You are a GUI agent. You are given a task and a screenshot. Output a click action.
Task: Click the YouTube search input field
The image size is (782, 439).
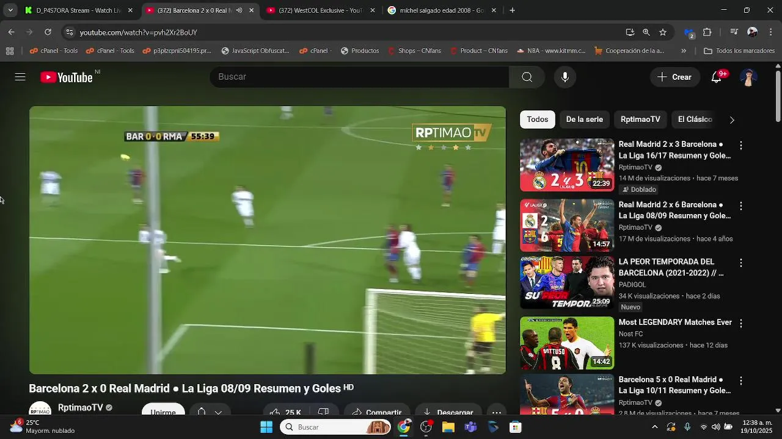pos(359,77)
